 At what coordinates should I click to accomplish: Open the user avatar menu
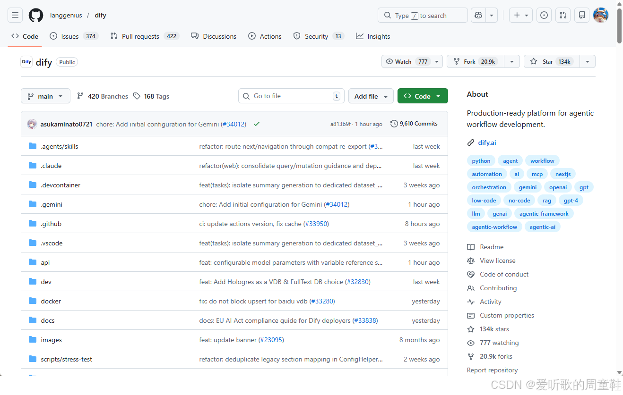[601, 15]
